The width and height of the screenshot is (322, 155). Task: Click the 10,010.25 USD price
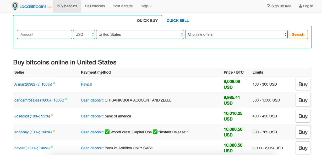coord(233,116)
